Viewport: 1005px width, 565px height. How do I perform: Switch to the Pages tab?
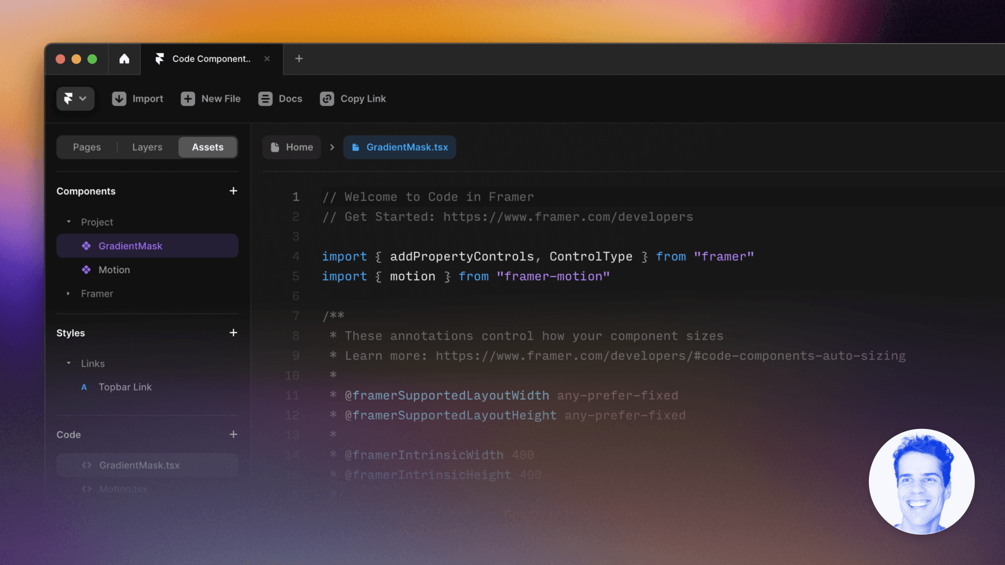pos(87,147)
